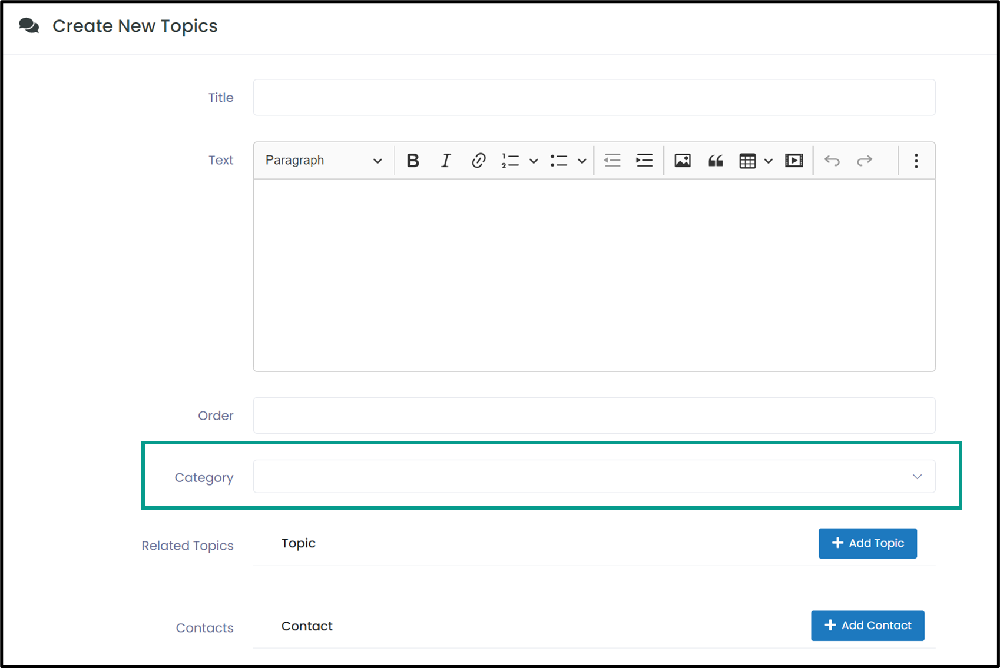The height and width of the screenshot is (668, 1000).
Task: Apply italic formatting to text
Action: click(x=446, y=161)
